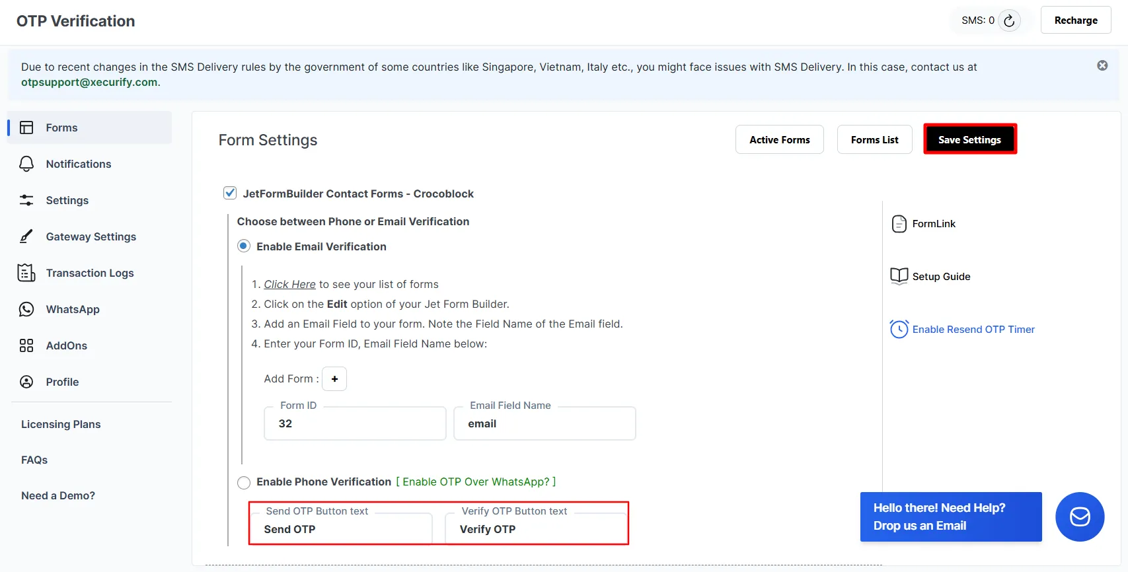Screen dimensions: 1128x572
Task: Click Enable Resend OTP Timer link
Action: 973,329
